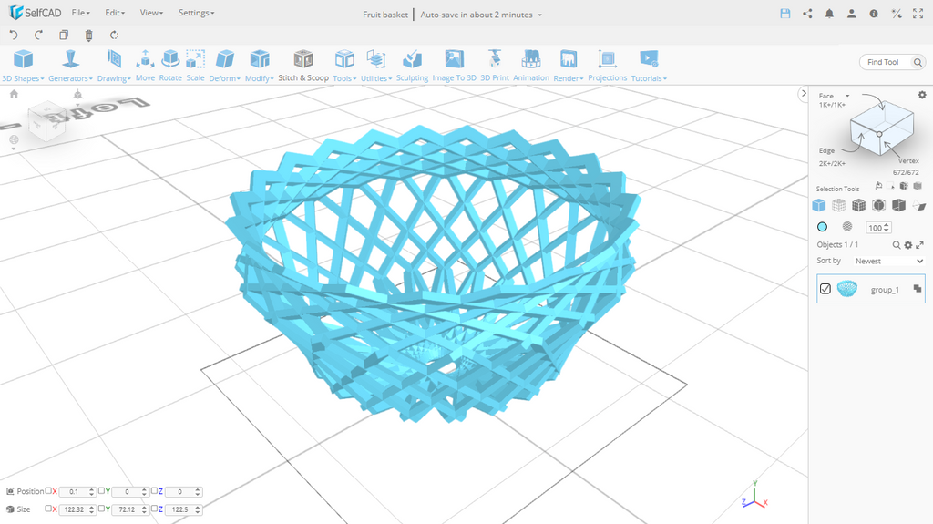Screen dimensions: 933x524
Task: Open the Settings menu
Action: [196, 14]
